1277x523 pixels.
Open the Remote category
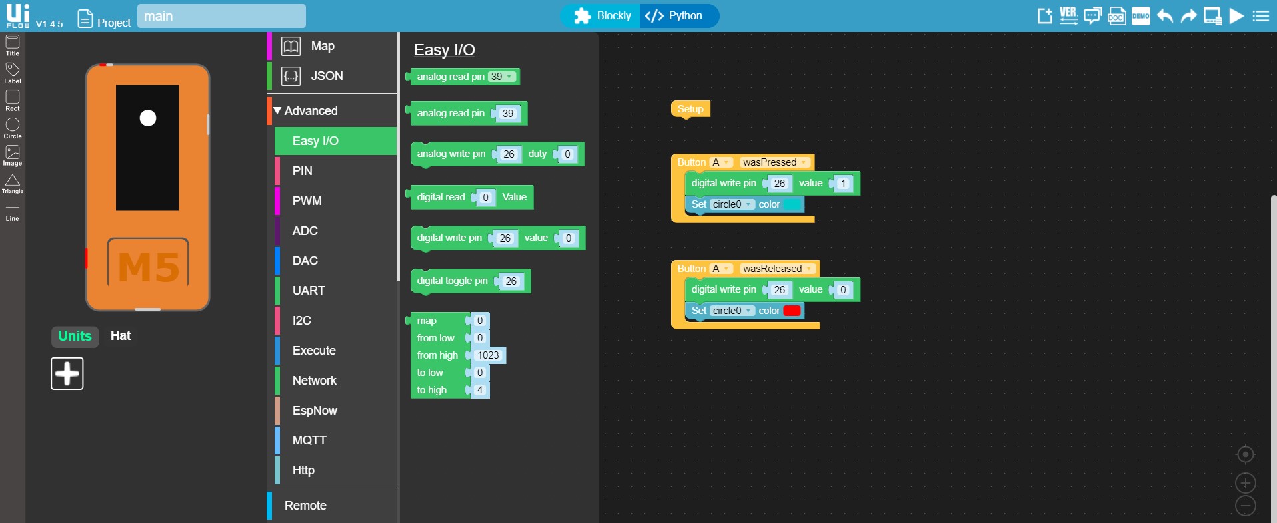332,506
